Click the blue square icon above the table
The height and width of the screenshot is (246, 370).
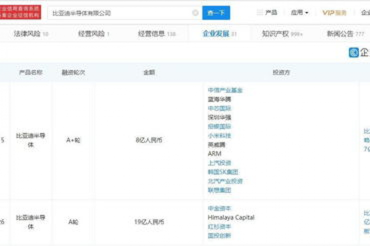(354, 53)
